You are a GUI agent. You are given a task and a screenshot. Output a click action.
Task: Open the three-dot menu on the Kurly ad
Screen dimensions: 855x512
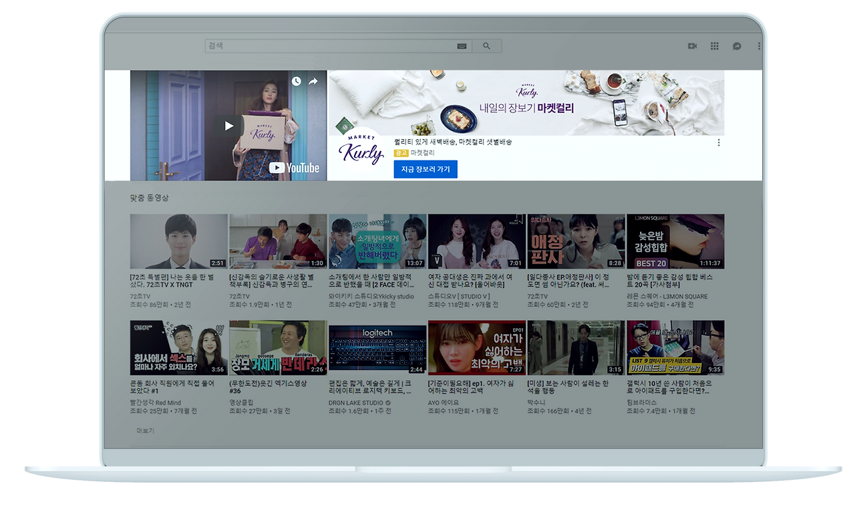pos(719,142)
